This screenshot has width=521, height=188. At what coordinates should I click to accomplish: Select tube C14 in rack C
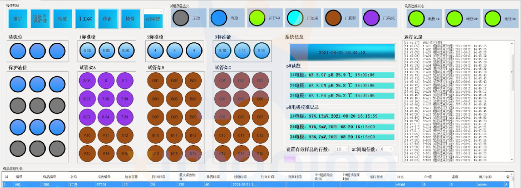(242, 153)
